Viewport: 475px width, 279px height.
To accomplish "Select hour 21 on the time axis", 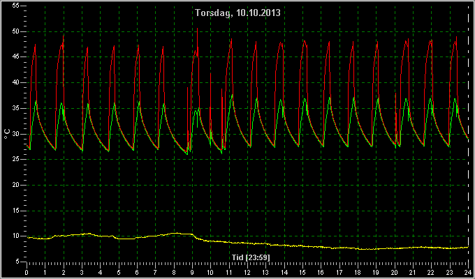I will coord(413,272).
